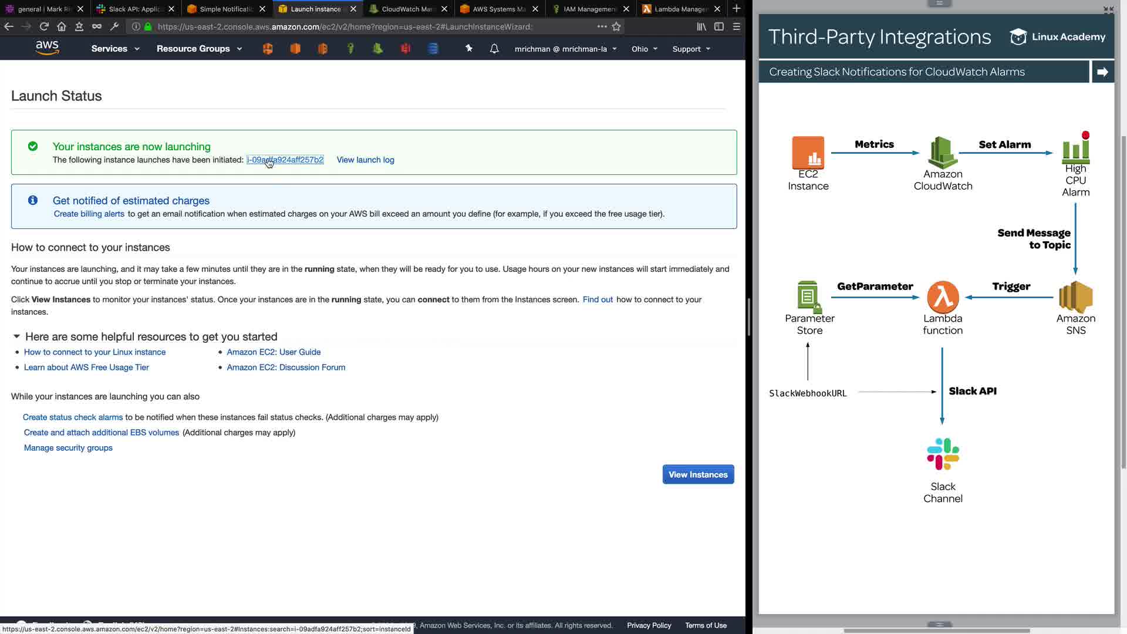Open the Support dropdown menu
This screenshot has height=634, width=1127.
pyautogui.click(x=691, y=49)
